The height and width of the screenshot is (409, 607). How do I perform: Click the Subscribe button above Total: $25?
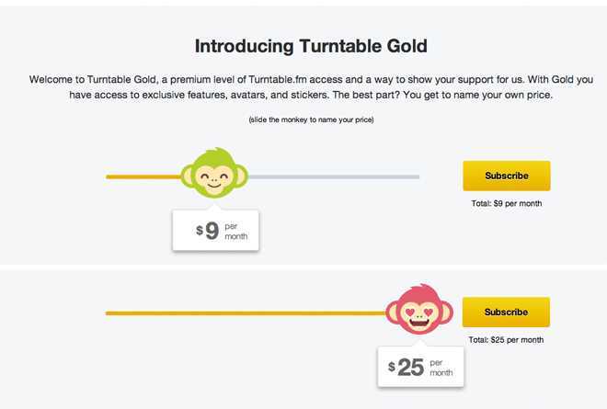click(506, 312)
